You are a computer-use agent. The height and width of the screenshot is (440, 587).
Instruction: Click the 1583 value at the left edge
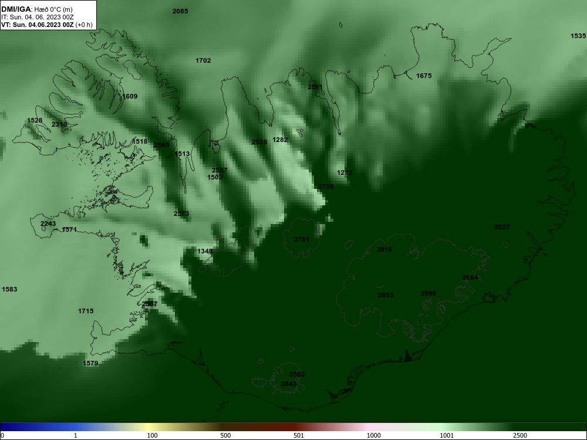coord(9,289)
